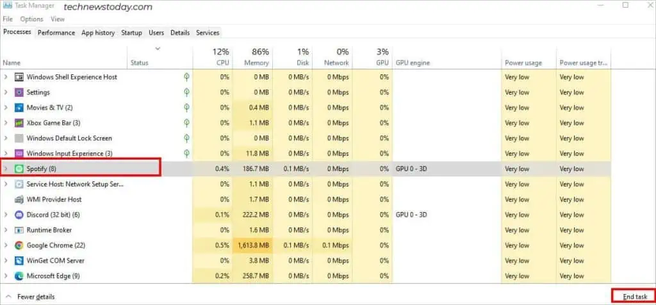656x305 pixels.
Task: Expand the Windows Shell Experience Host group
Action: pos(6,77)
